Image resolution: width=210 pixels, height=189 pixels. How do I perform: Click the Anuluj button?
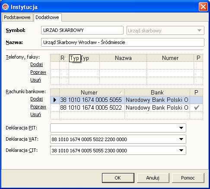click(x=153, y=178)
